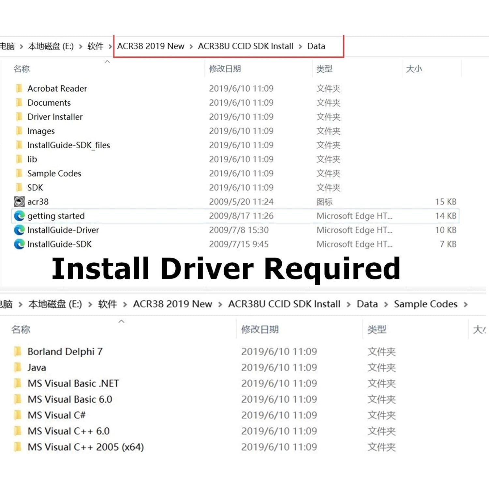Open InstallGuide-SDK Edge document icon
The width and height of the screenshot is (489, 489).
[x=19, y=244]
